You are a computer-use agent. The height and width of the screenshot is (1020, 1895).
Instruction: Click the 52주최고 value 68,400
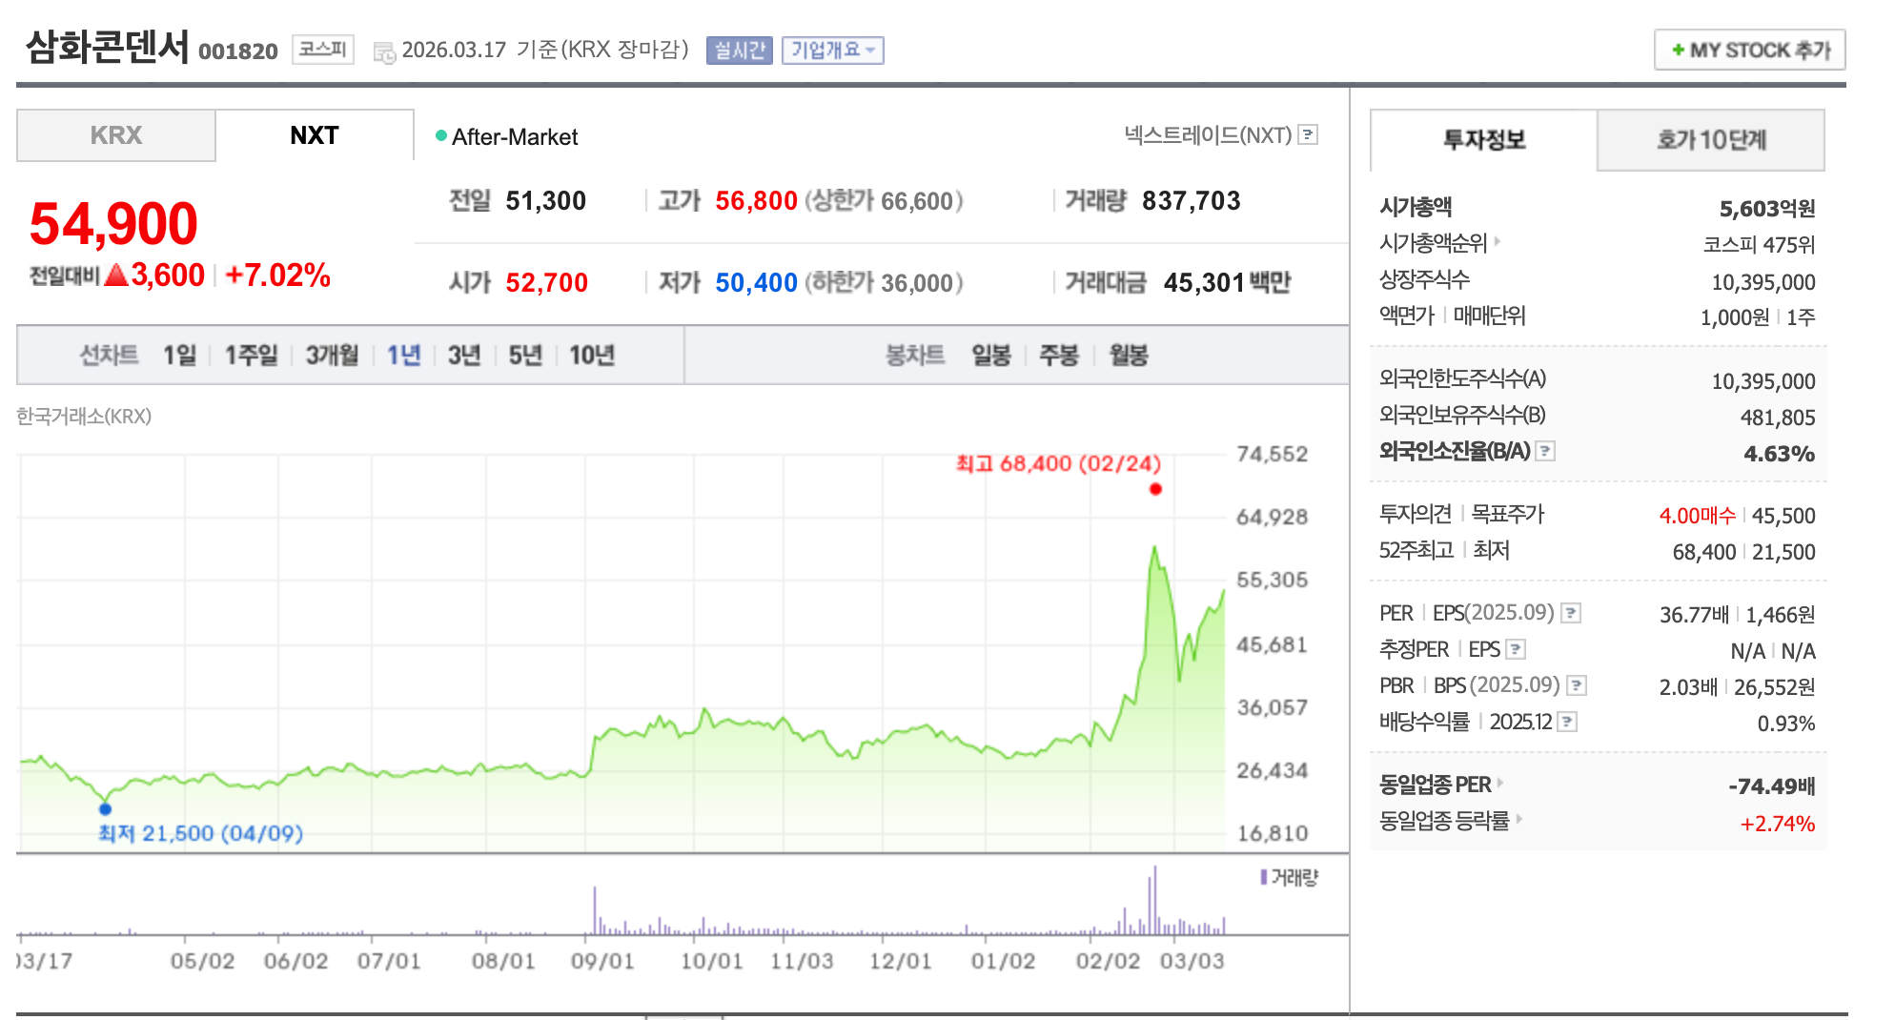click(x=1704, y=552)
